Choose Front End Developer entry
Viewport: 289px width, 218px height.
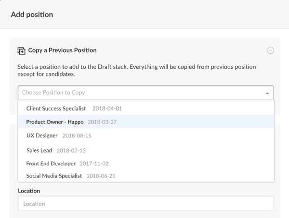tap(146, 164)
